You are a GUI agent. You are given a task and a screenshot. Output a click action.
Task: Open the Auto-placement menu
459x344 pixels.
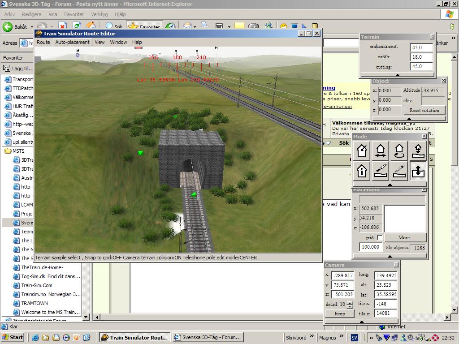pyautogui.click(x=72, y=42)
